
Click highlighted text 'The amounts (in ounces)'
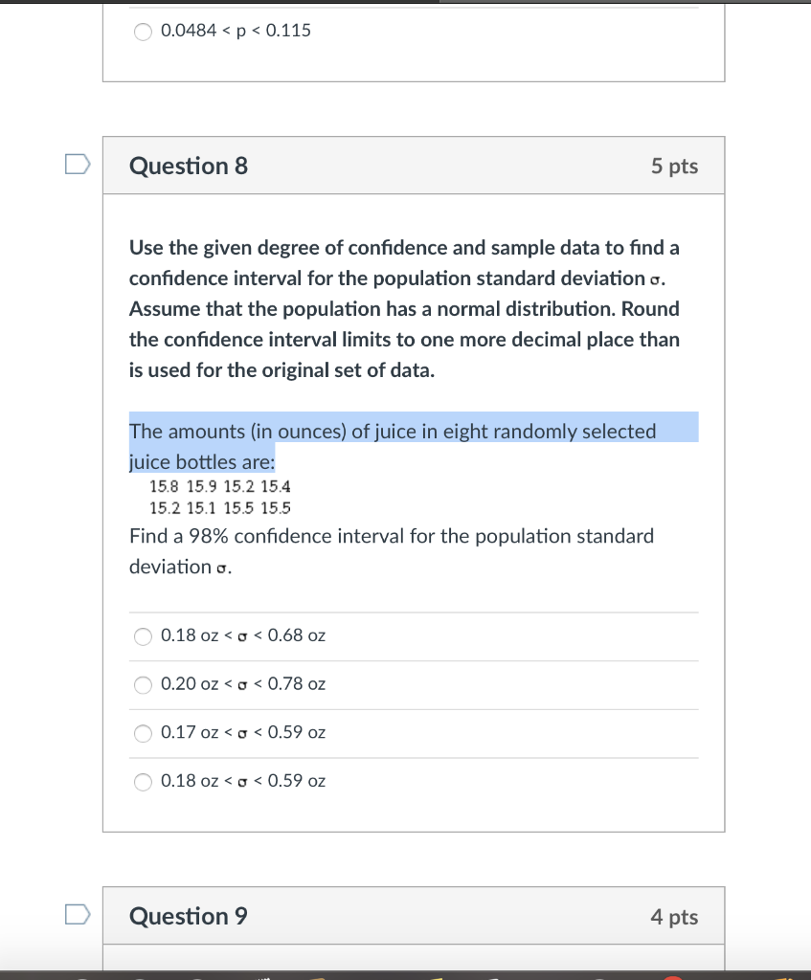pos(237,432)
